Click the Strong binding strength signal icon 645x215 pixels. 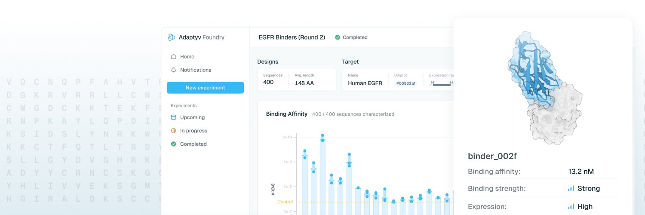click(571, 188)
